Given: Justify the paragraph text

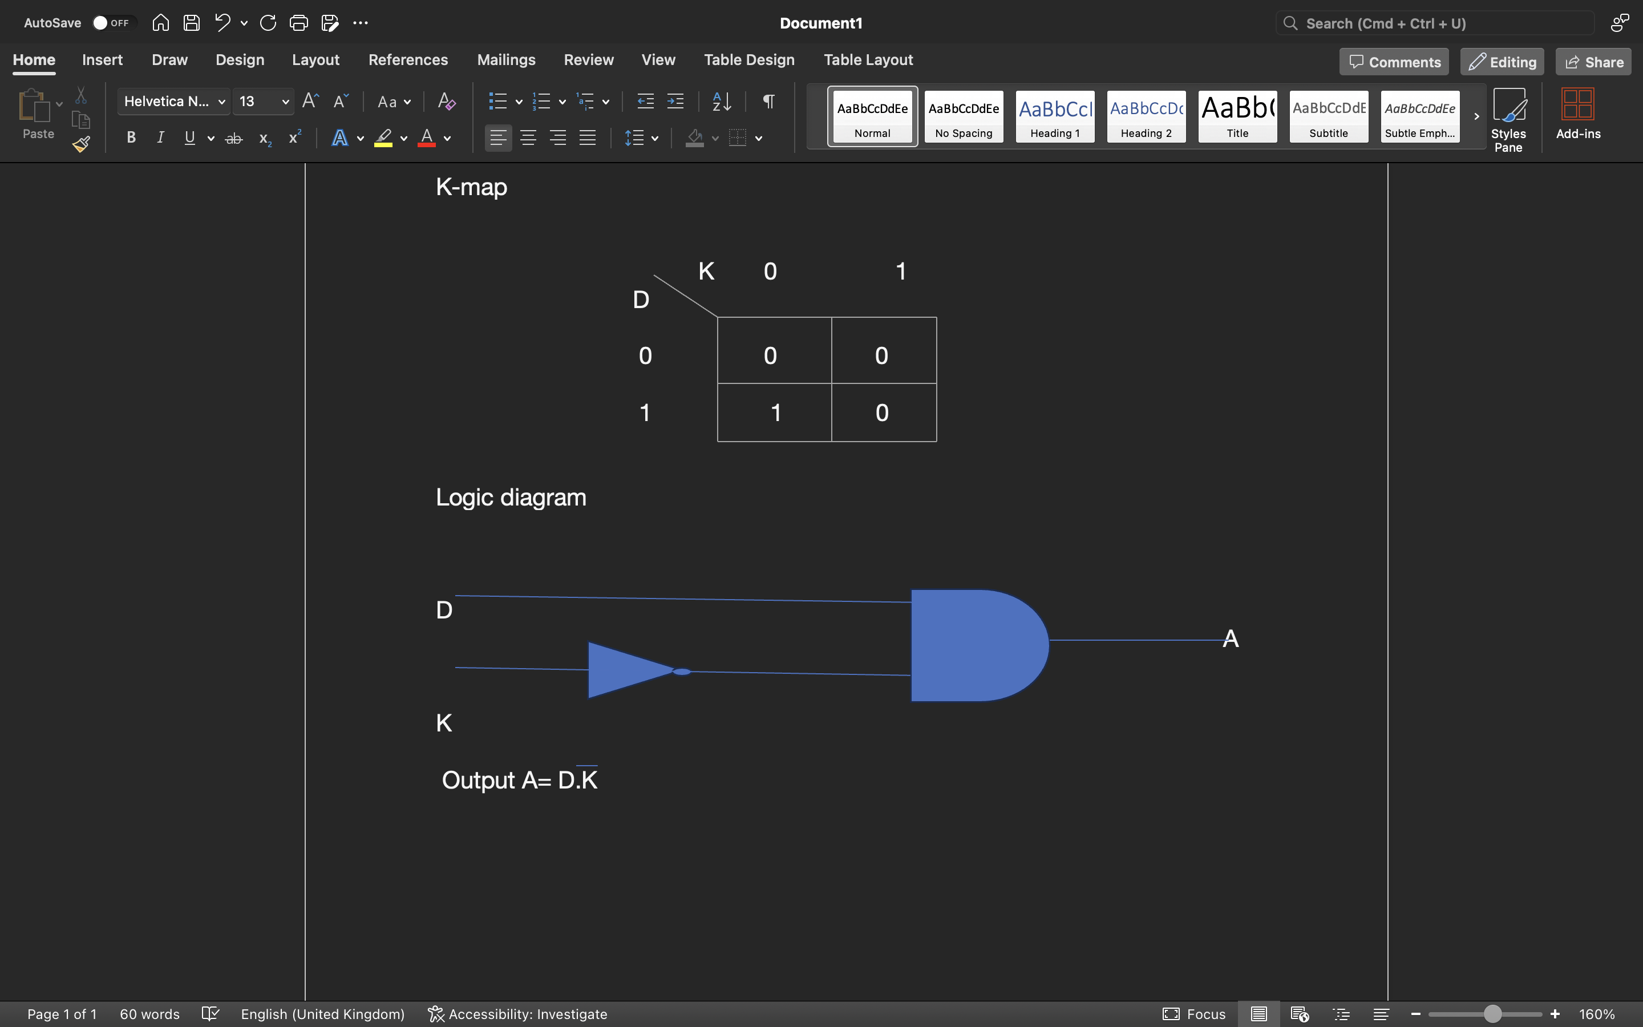Looking at the screenshot, I should coord(587,138).
